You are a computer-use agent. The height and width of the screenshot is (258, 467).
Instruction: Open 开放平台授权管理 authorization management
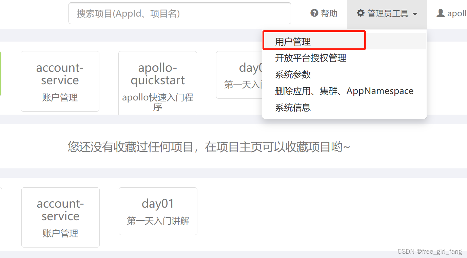311,58
